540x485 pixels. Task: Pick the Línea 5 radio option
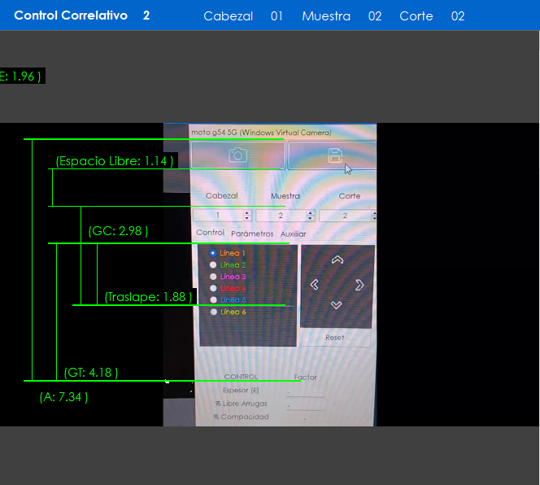tap(213, 299)
